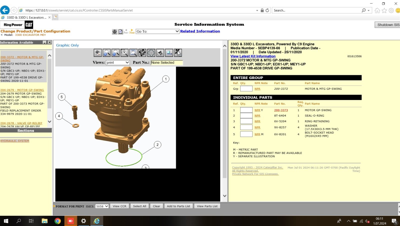Open browser favorites star icon
Viewport: 400px width, 226px height.
point(384,10)
